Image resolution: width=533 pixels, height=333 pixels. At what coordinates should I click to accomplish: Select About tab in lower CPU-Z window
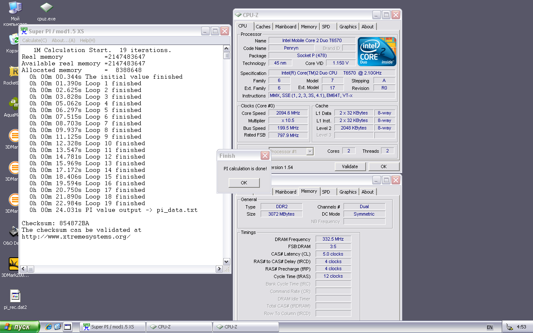coord(367,192)
